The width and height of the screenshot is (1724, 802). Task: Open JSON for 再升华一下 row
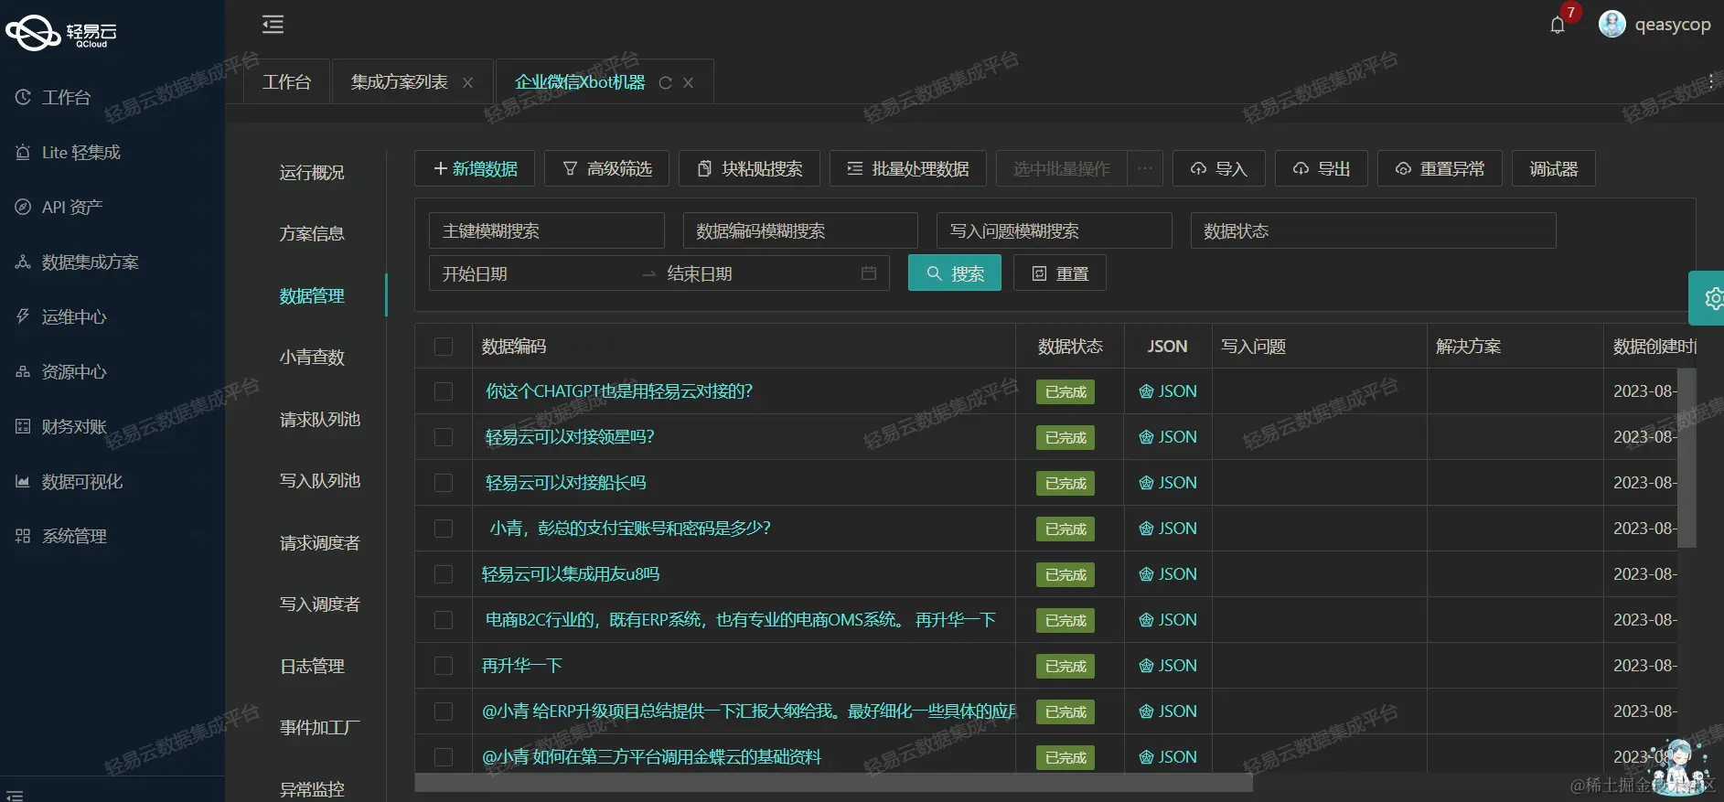1168,666
